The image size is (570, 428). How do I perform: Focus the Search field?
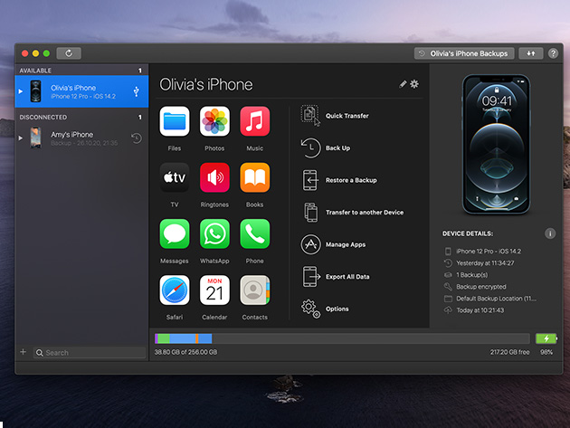click(x=90, y=353)
